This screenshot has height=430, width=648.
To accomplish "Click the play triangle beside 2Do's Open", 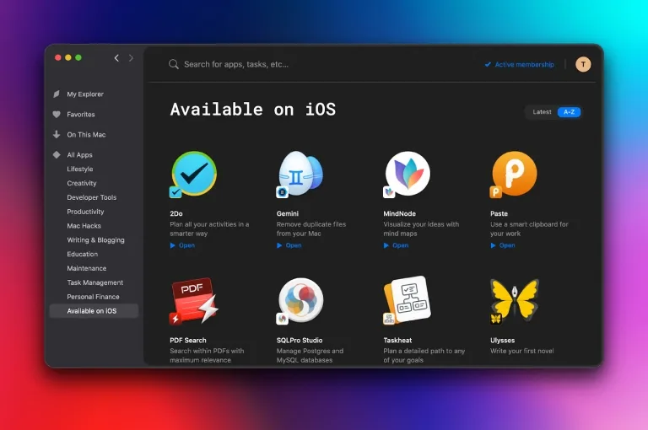I will tap(173, 245).
